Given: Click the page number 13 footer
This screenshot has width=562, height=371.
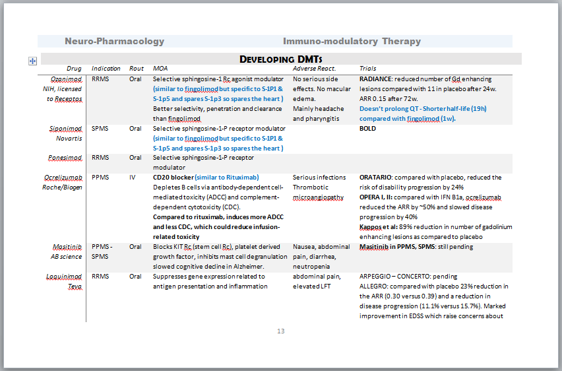Looking at the screenshot, I should (281, 331).
